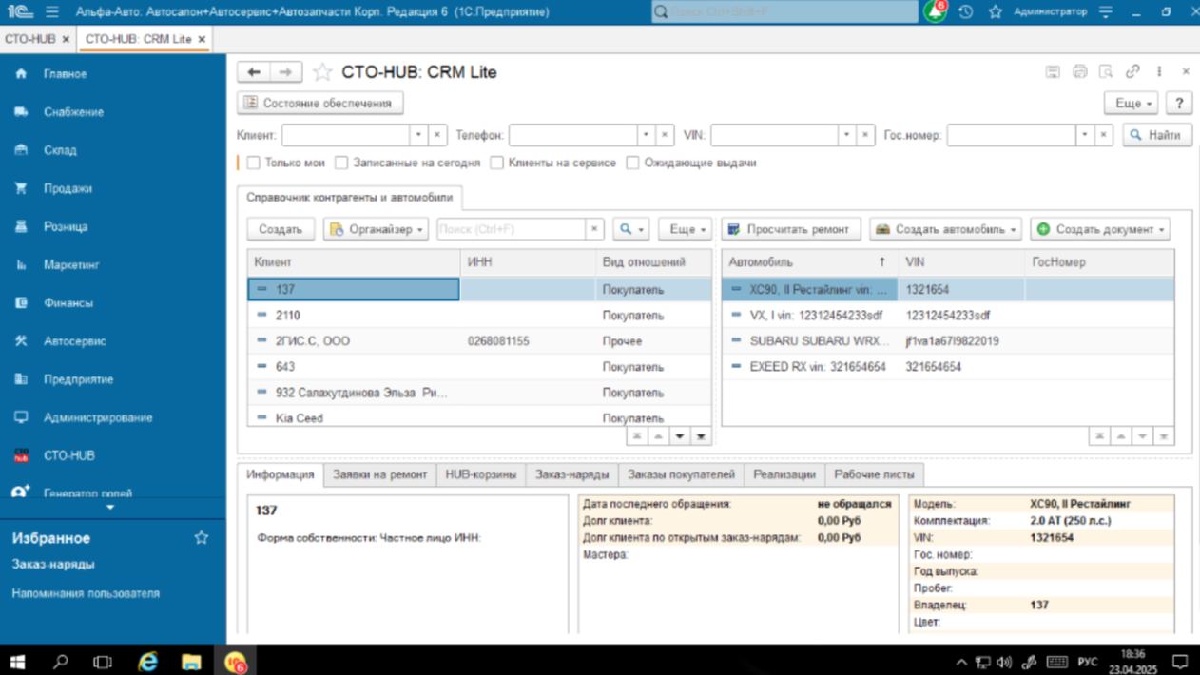Add page to favorites star icon

[x=322, y=72]
